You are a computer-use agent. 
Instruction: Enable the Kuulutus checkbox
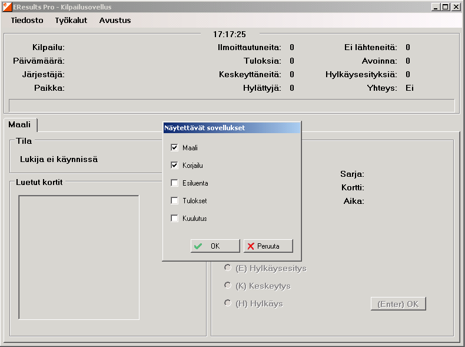point(174,219)
